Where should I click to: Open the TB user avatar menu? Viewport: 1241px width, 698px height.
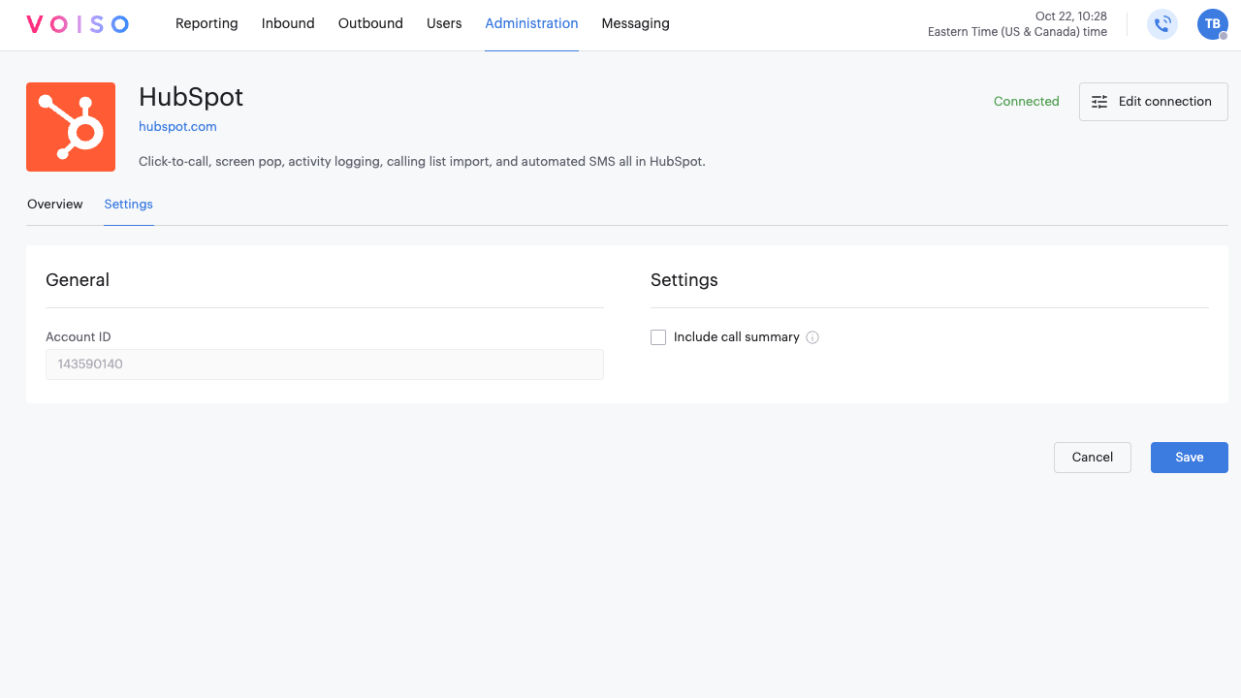[1213, 24]
